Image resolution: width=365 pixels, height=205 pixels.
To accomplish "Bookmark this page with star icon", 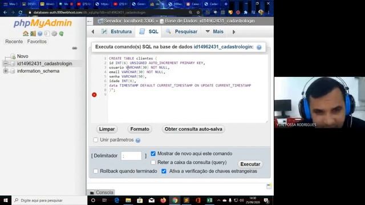I will pos(198,13).
